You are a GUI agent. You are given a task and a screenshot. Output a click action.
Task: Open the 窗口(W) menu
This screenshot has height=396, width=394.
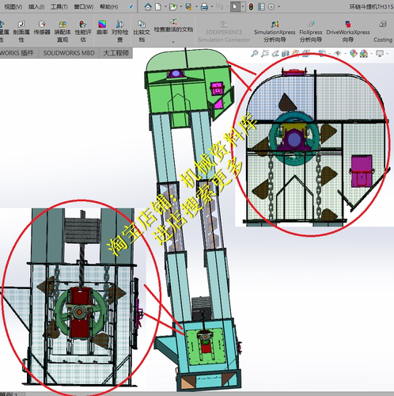(x=84, y=6)
